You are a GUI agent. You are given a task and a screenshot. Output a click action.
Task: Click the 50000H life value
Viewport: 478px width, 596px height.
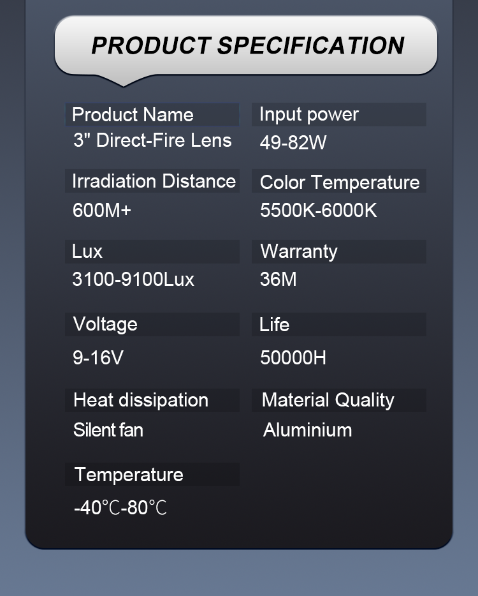293,357
